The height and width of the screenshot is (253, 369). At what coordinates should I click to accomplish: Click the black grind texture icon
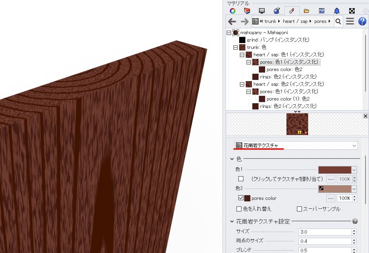[x=242, y=40]
